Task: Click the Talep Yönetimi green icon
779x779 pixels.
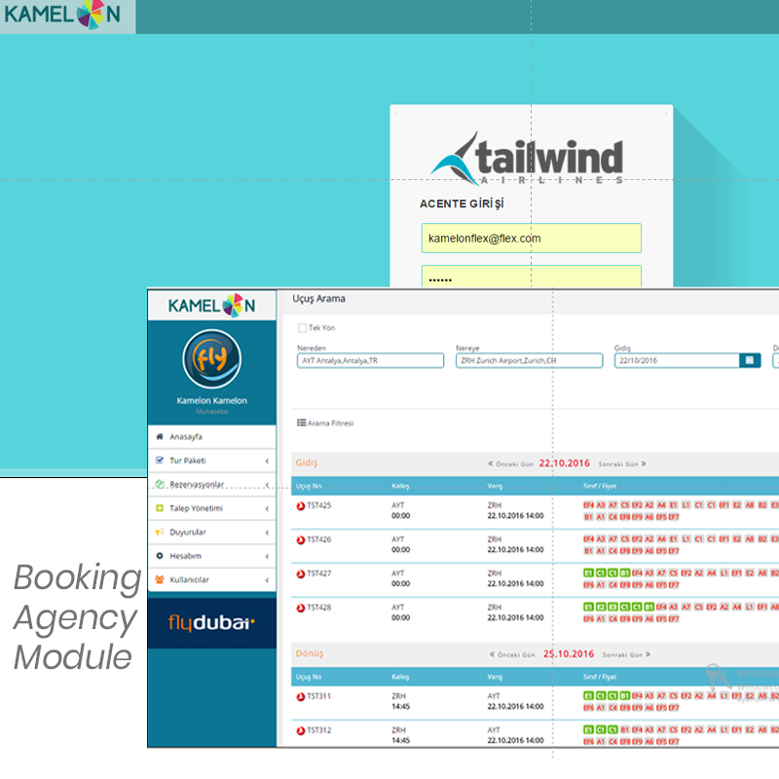Action: [160, 508]
